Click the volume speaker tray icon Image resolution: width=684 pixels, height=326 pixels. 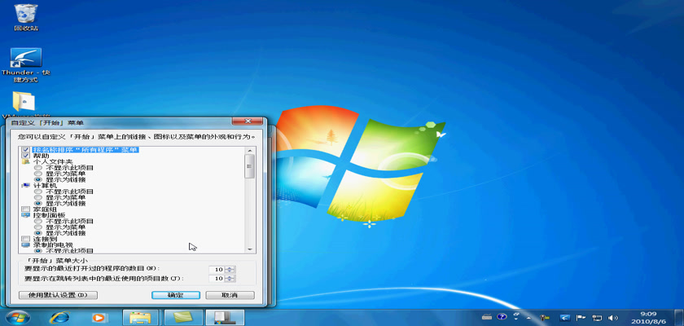tap(613, 317)
